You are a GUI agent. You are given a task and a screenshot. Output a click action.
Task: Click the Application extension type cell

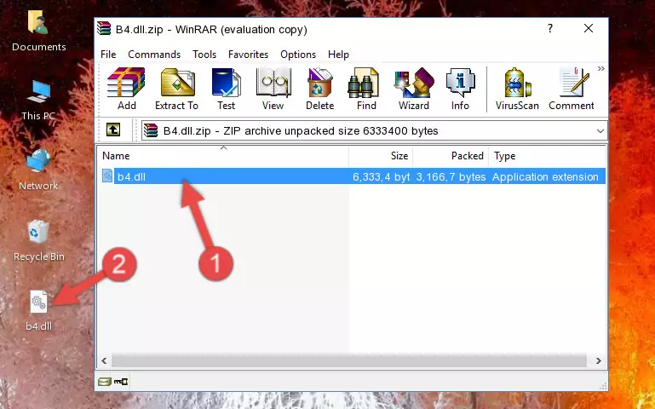pos(545,176)
